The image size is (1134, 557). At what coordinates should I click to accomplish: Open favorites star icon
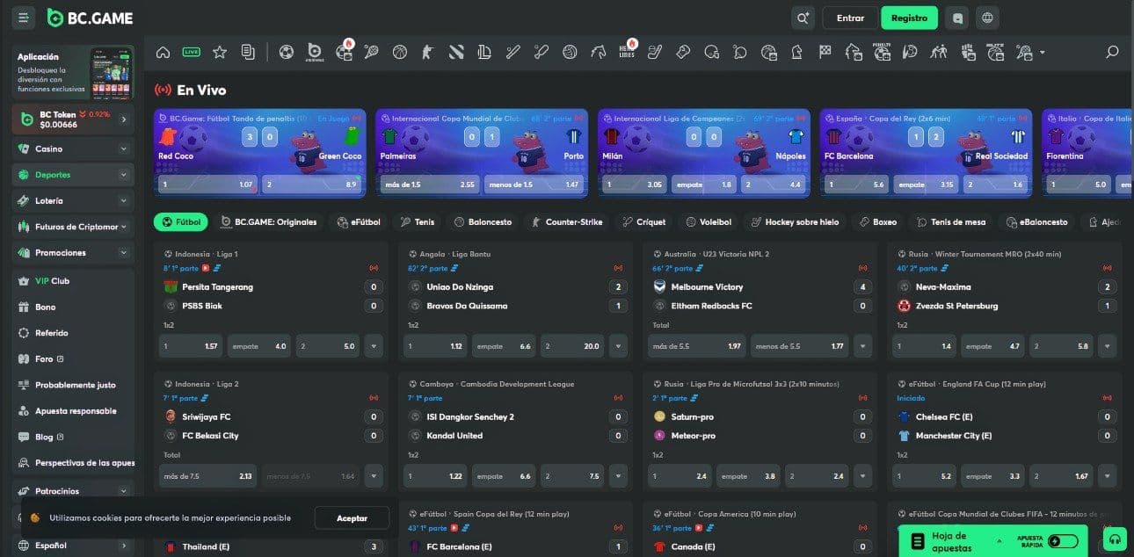pyautogui.click(x=220, y=53)
